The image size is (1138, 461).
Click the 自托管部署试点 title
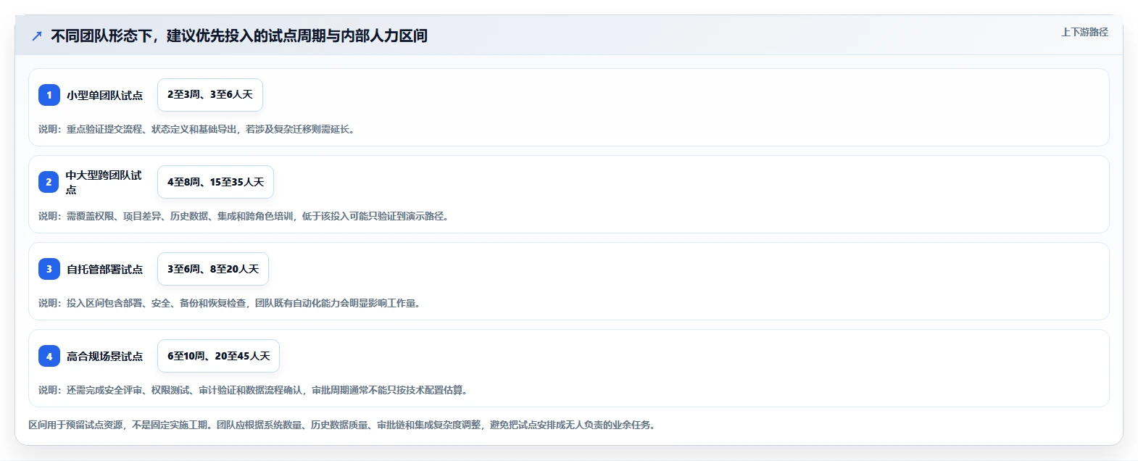tap(104, 269)
